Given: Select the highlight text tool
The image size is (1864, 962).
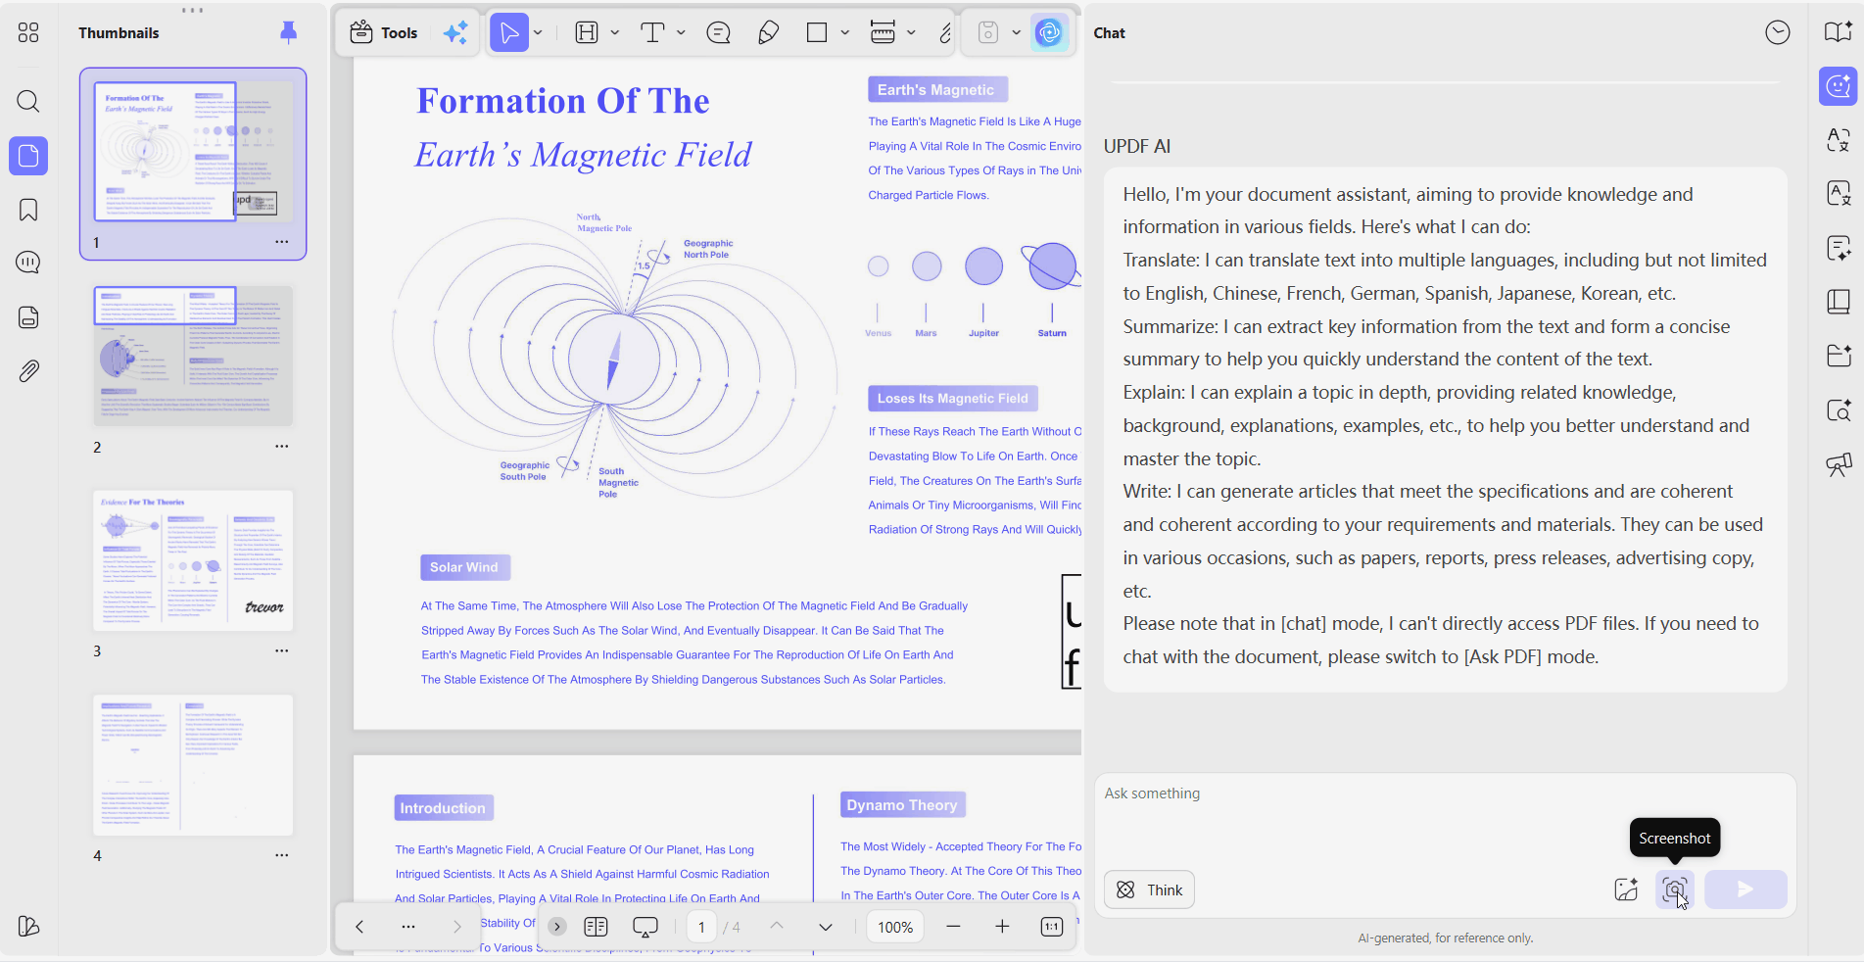Looking at the screenshot, I should pos(587,32).
